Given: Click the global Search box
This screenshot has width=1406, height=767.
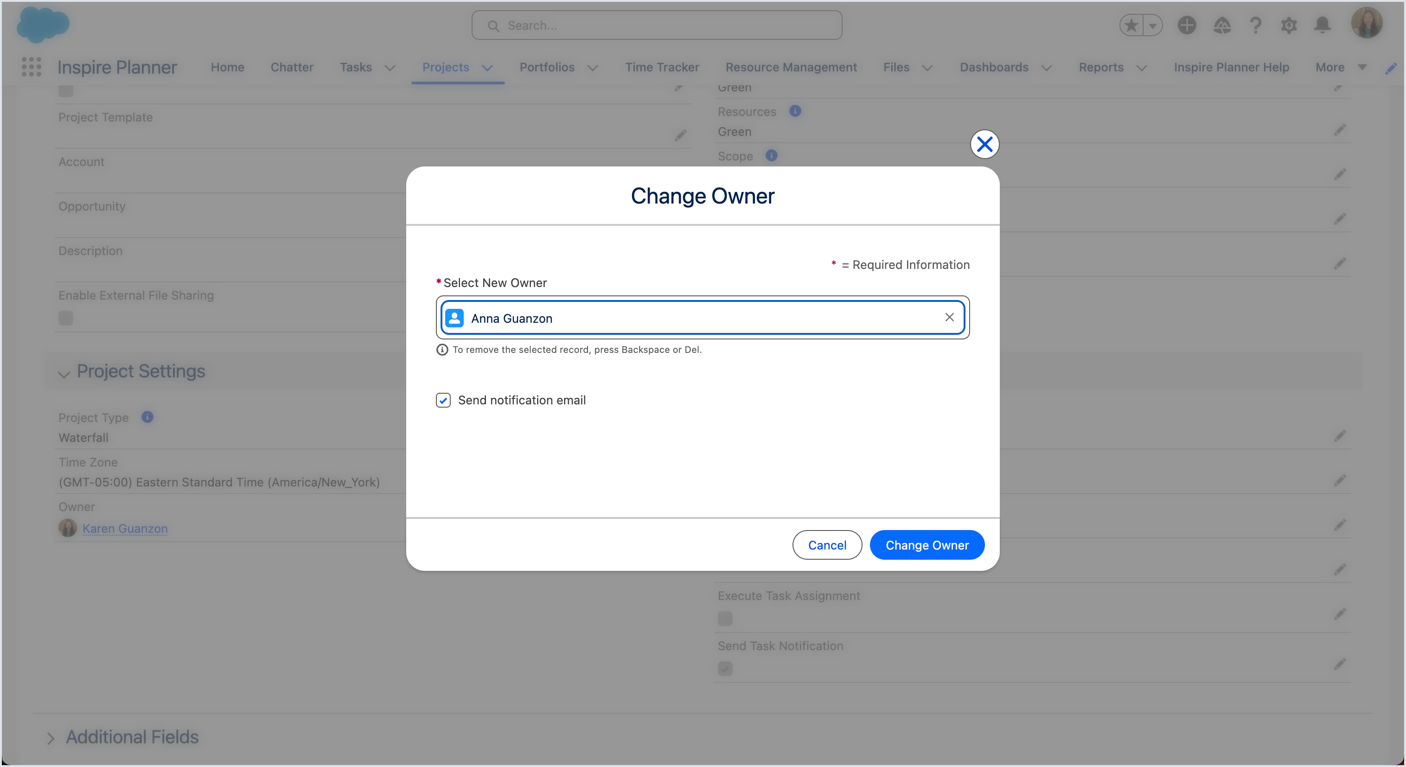Looking at the screenshot, I should (x=657, y=25).
